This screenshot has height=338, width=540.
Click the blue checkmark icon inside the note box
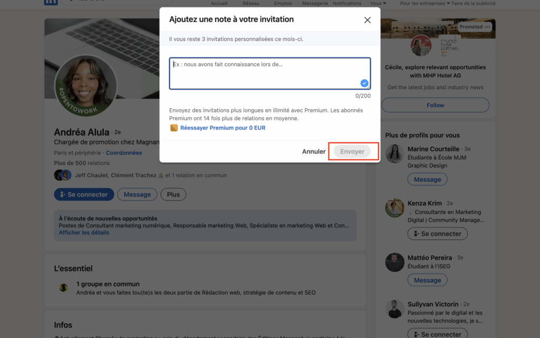(364, 83)
